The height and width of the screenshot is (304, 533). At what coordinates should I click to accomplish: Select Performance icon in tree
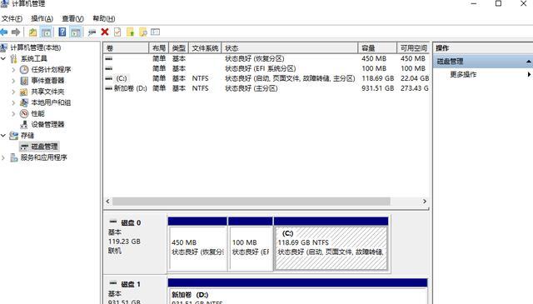(x=24, y=113)
